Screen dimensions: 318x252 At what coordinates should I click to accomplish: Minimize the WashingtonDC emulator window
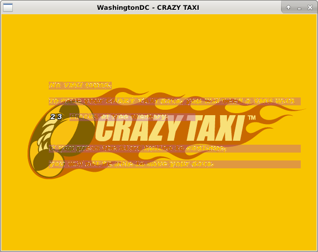pos(299,8)
